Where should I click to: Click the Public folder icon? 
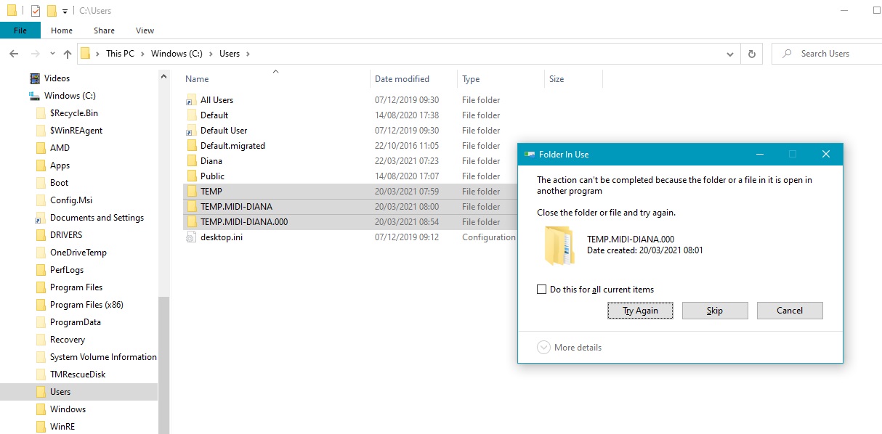click(191, 176)
